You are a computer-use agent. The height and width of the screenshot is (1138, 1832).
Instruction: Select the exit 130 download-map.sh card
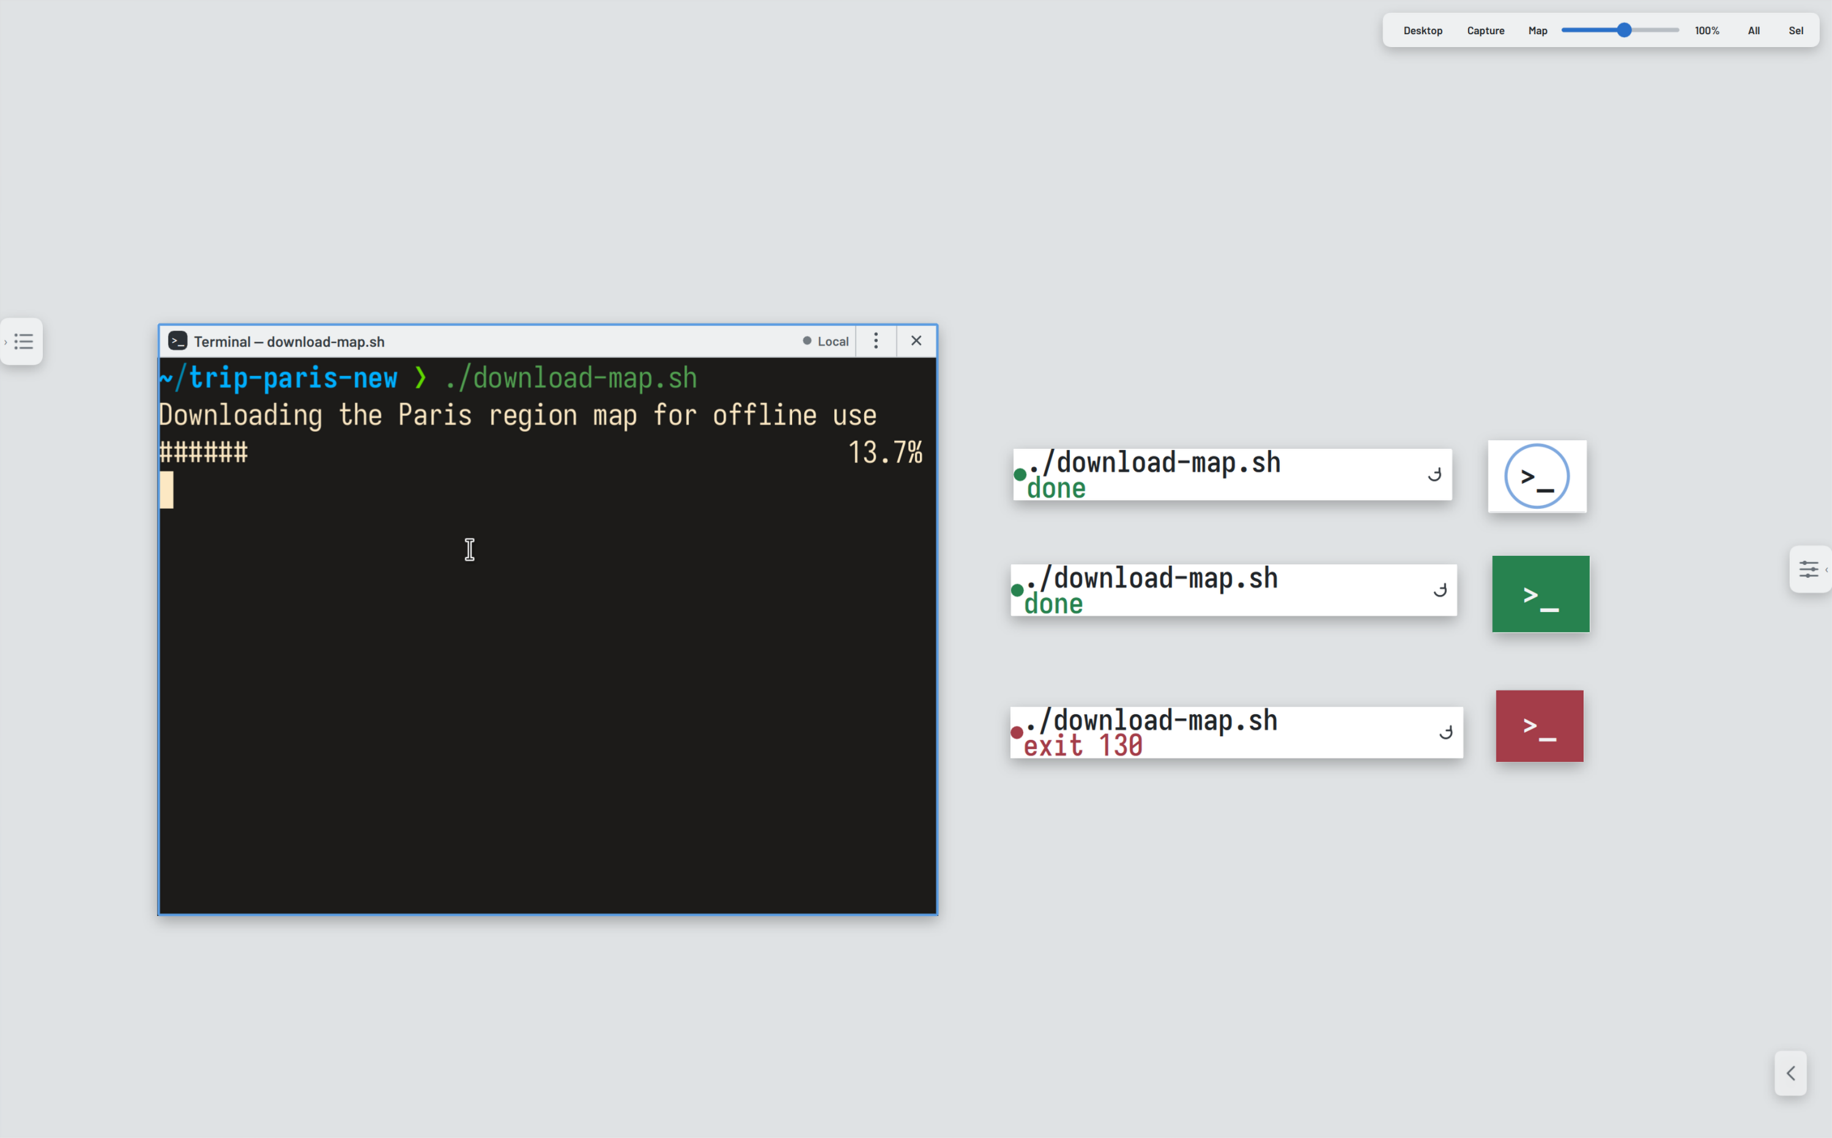[1237, 733]
